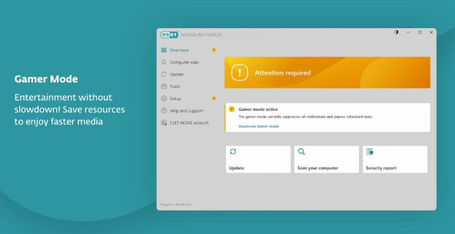
Task: Click the Computer scan magnifier icon in sidebar
Action: [x=163, y=62]
